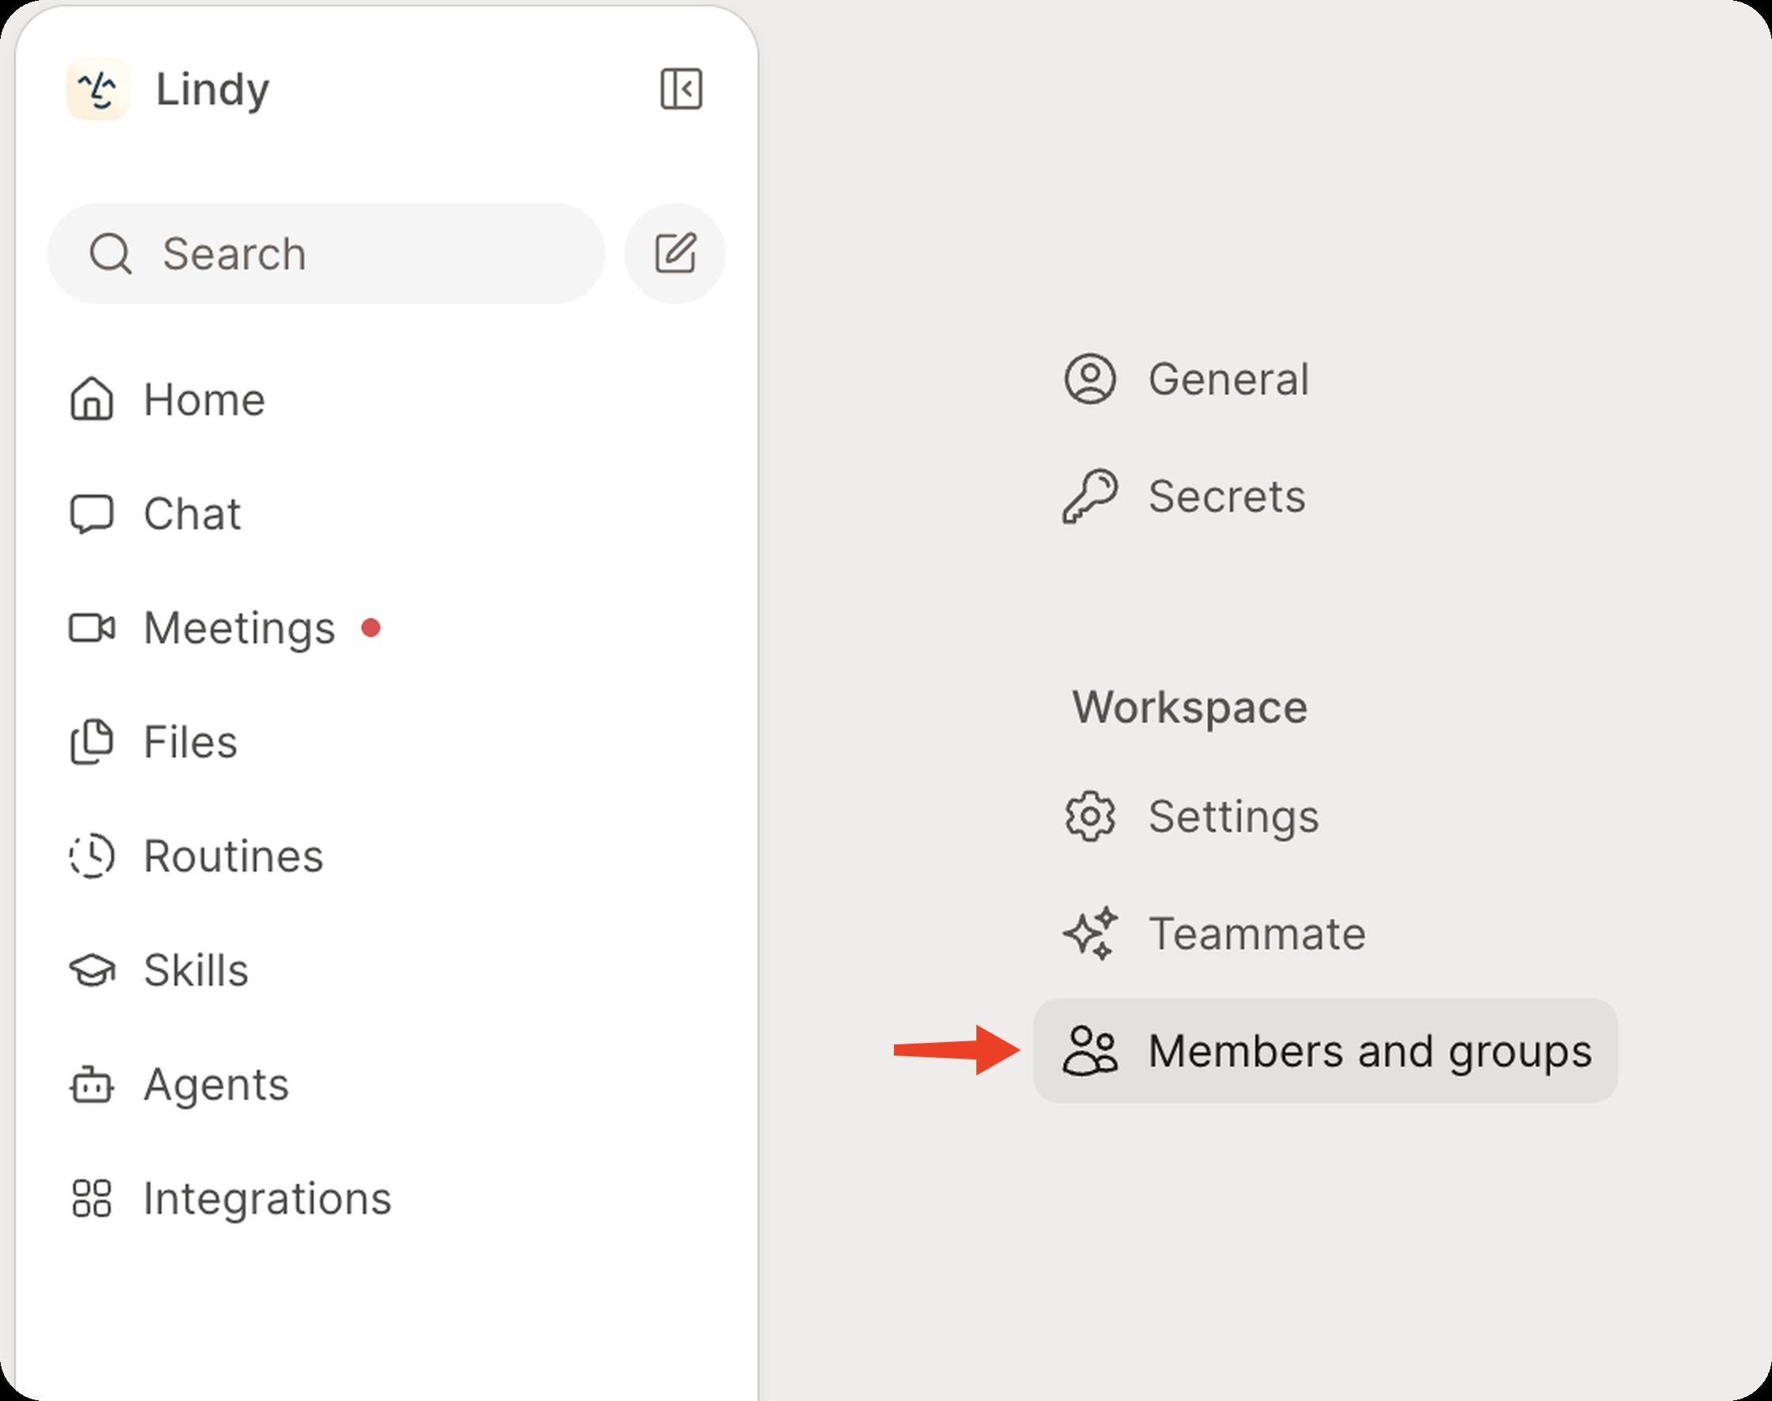Click the Routines clock icon
This screenshot has width=1772, height=1401.
(92, 857)
